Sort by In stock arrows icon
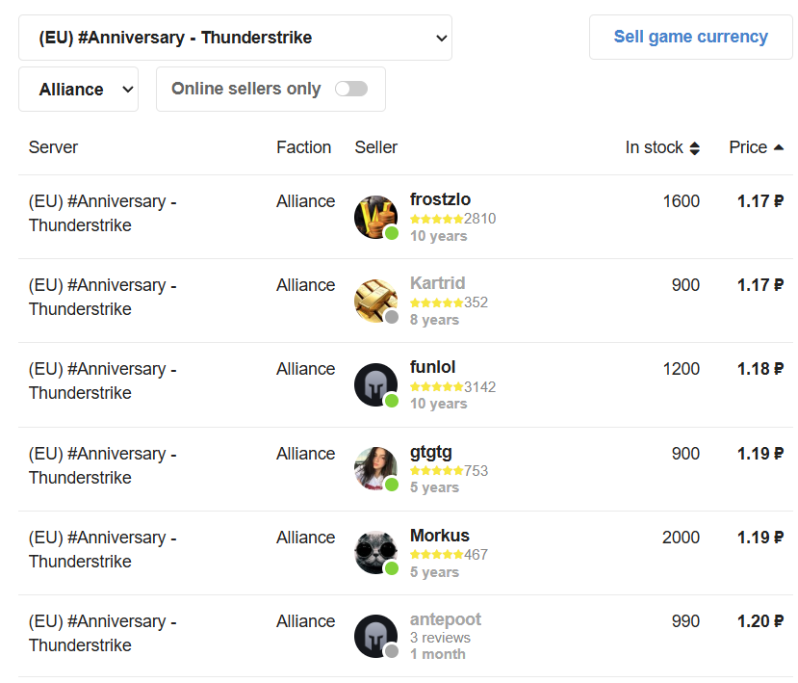Screen dimensions: 798x683 click(694, 148)
